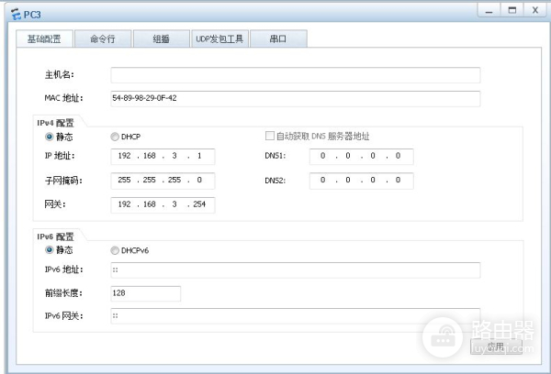Select DHCPv6 radio button
551x374 pixels.
[x=115, y=250]
